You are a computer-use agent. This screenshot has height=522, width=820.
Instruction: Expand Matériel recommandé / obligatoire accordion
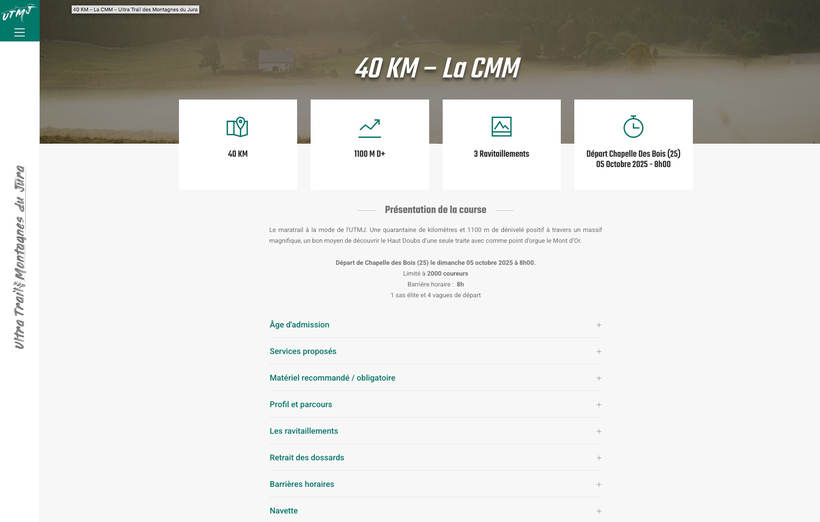(332, 378)
